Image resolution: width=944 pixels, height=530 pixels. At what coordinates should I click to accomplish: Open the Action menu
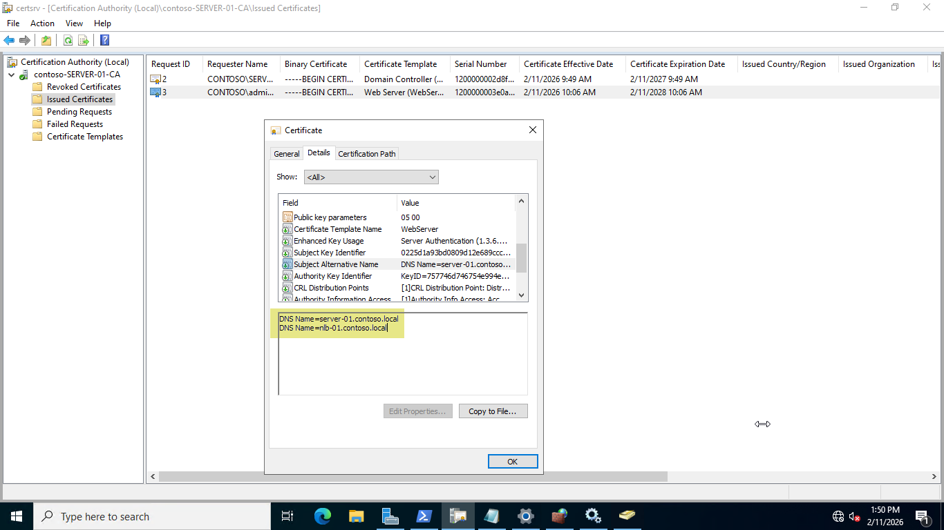[42, 23]
